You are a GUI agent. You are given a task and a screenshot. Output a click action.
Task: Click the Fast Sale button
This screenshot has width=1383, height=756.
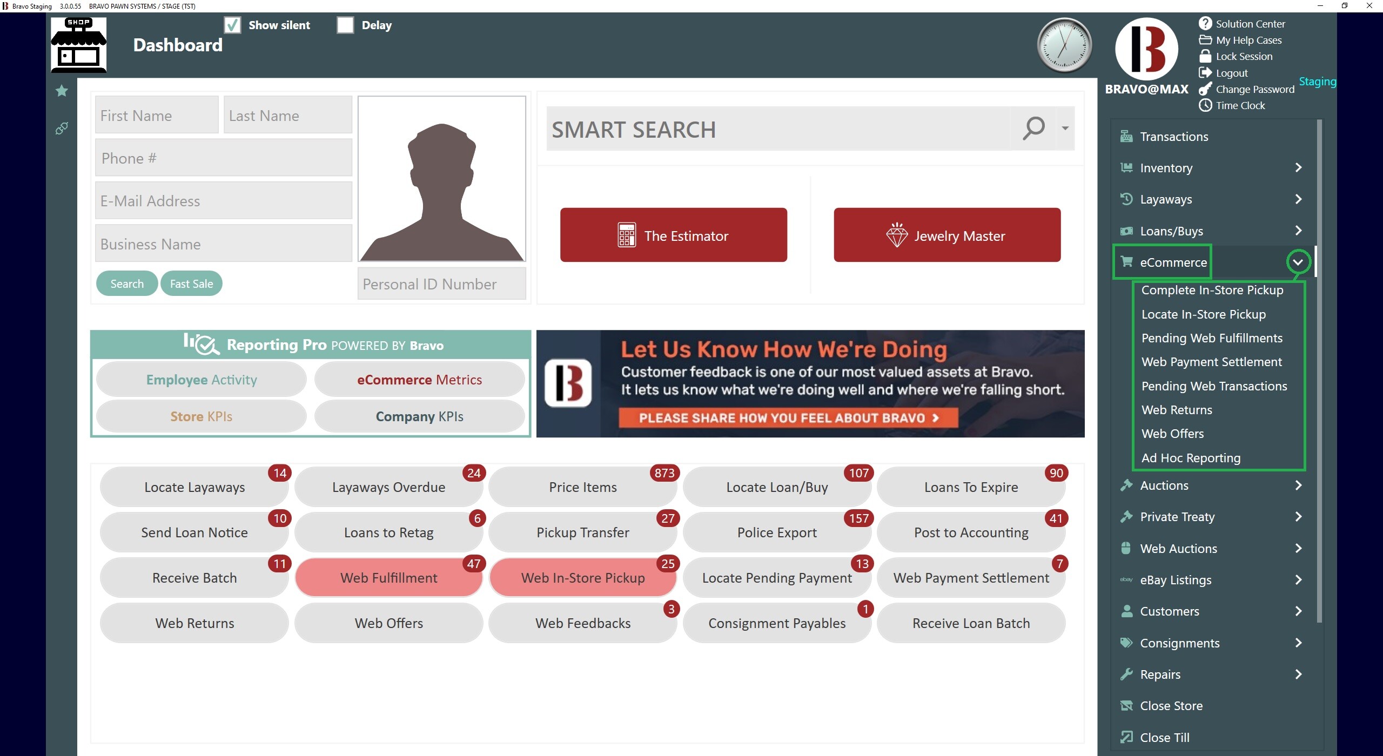(x=191, y=283)
